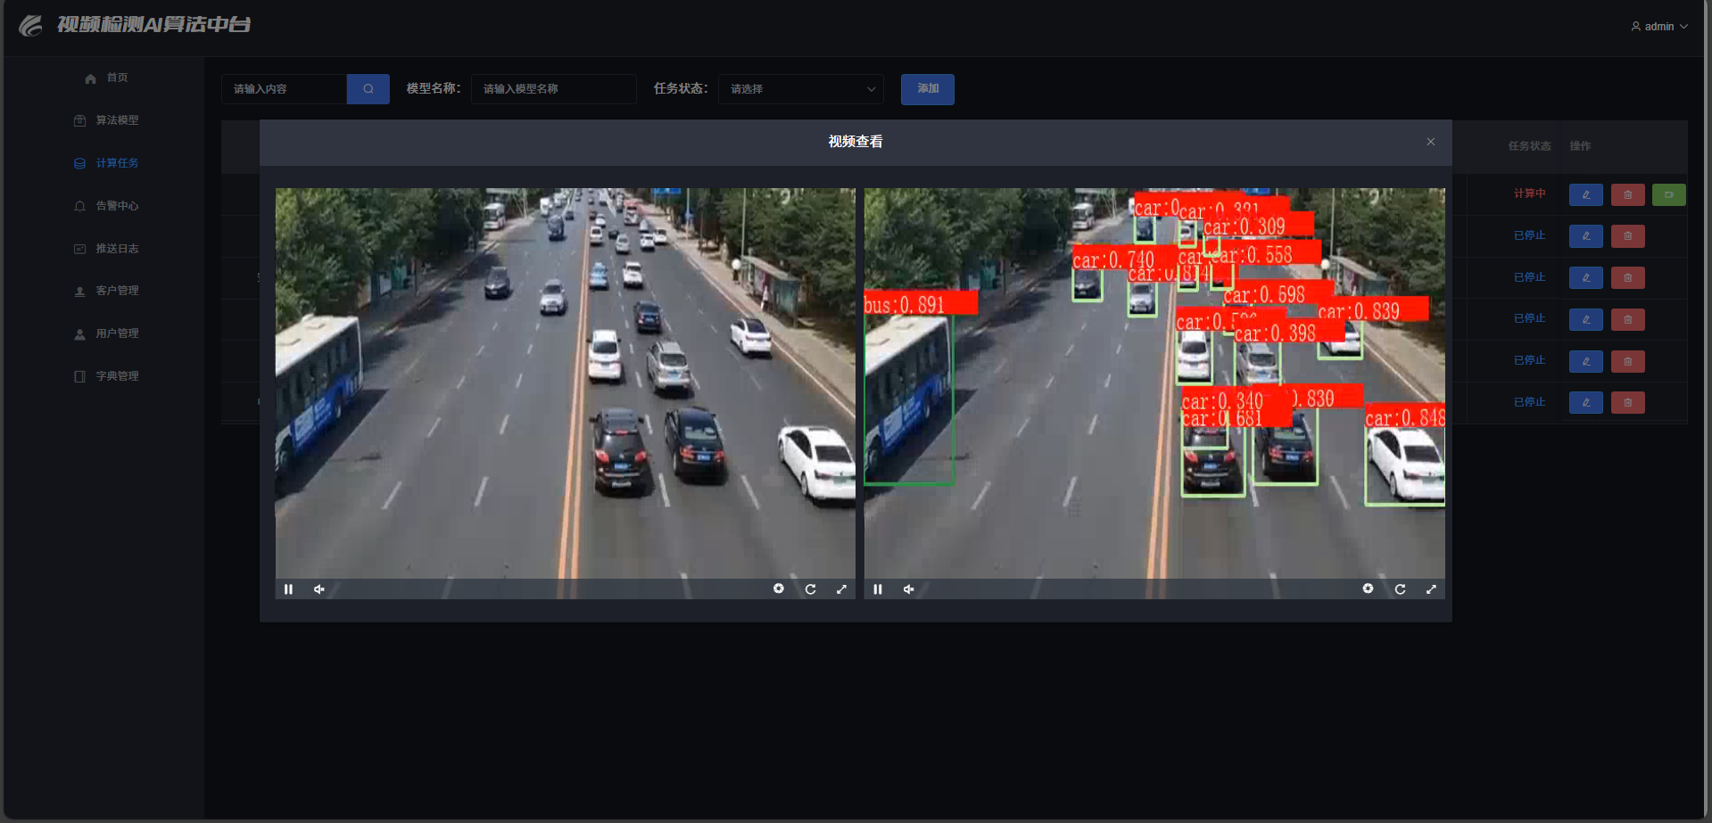1712x823 pixels.
Task: Edit the 计算中 task row
Action: pyautogui.click(x=1586, y=194)
